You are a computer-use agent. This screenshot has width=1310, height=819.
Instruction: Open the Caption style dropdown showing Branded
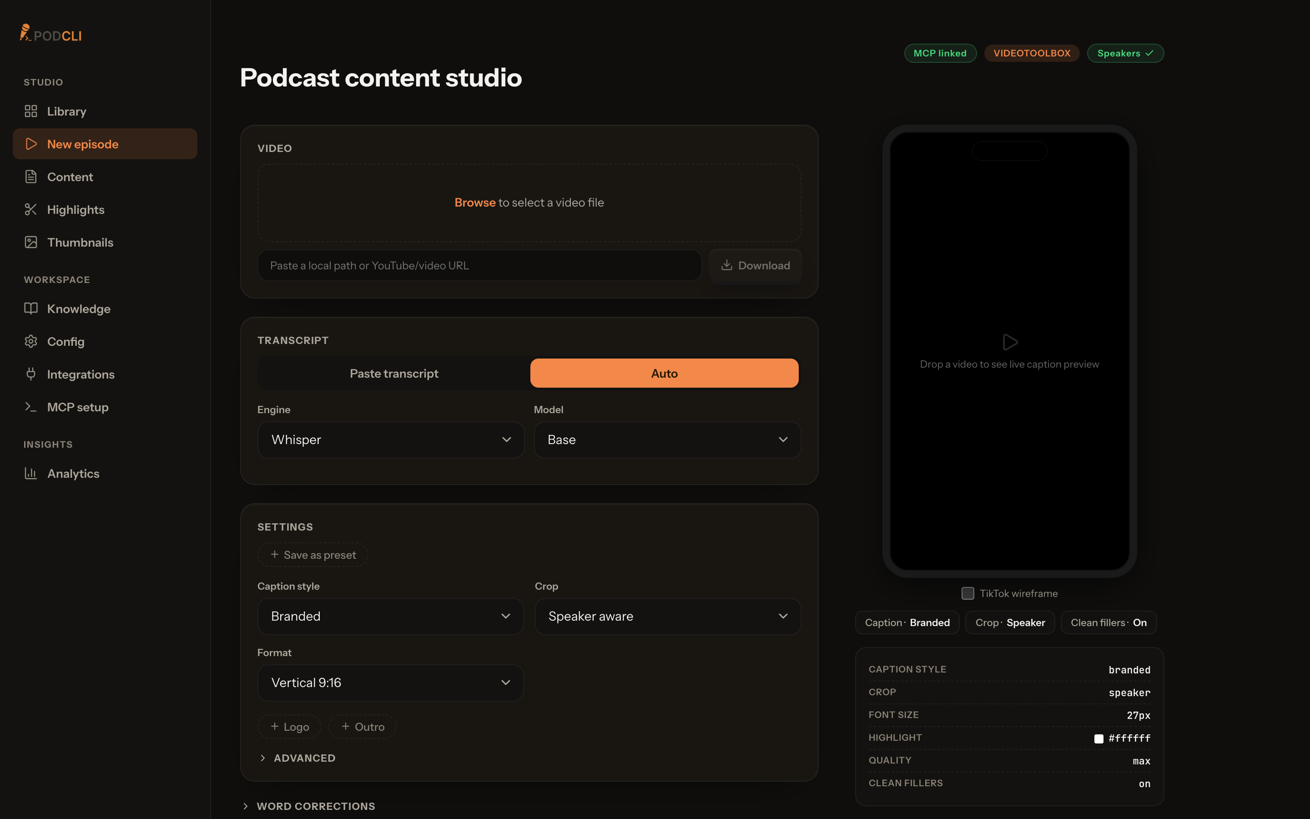point(390,617)
